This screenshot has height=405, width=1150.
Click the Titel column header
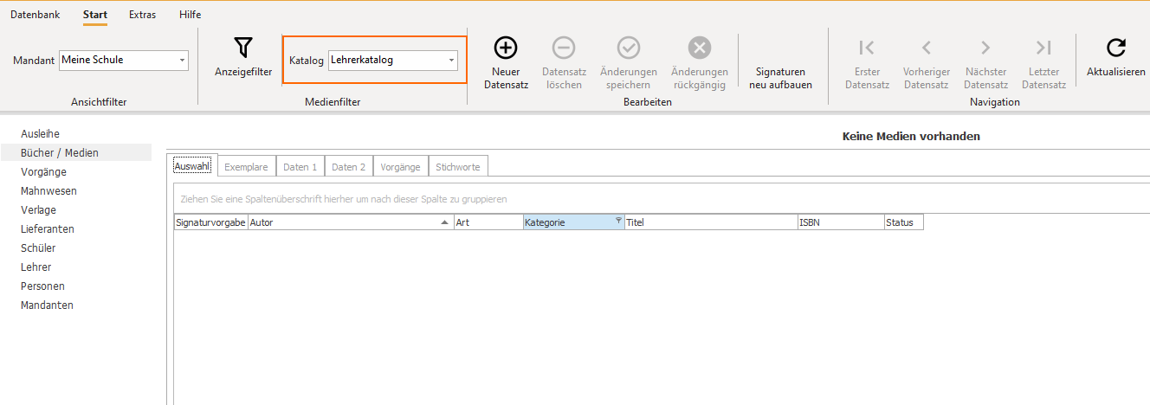pos(711,222)
